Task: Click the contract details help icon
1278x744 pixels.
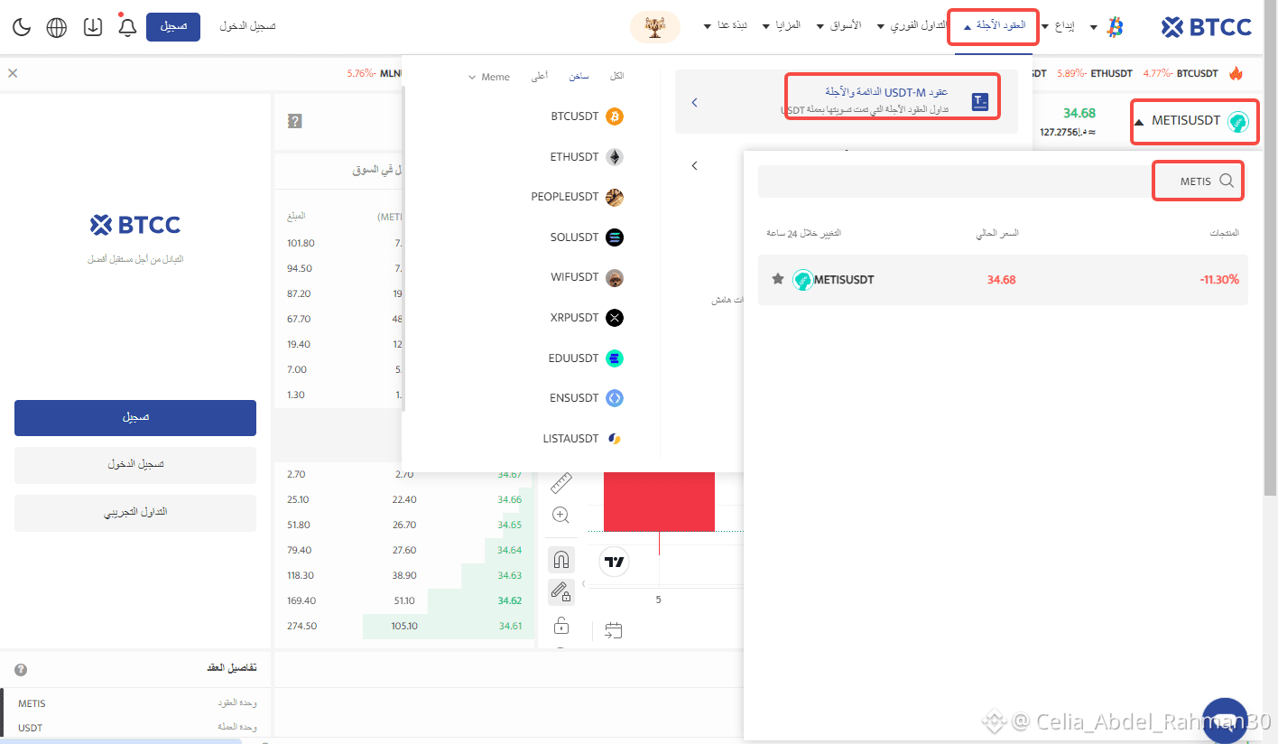Action: 21,669
